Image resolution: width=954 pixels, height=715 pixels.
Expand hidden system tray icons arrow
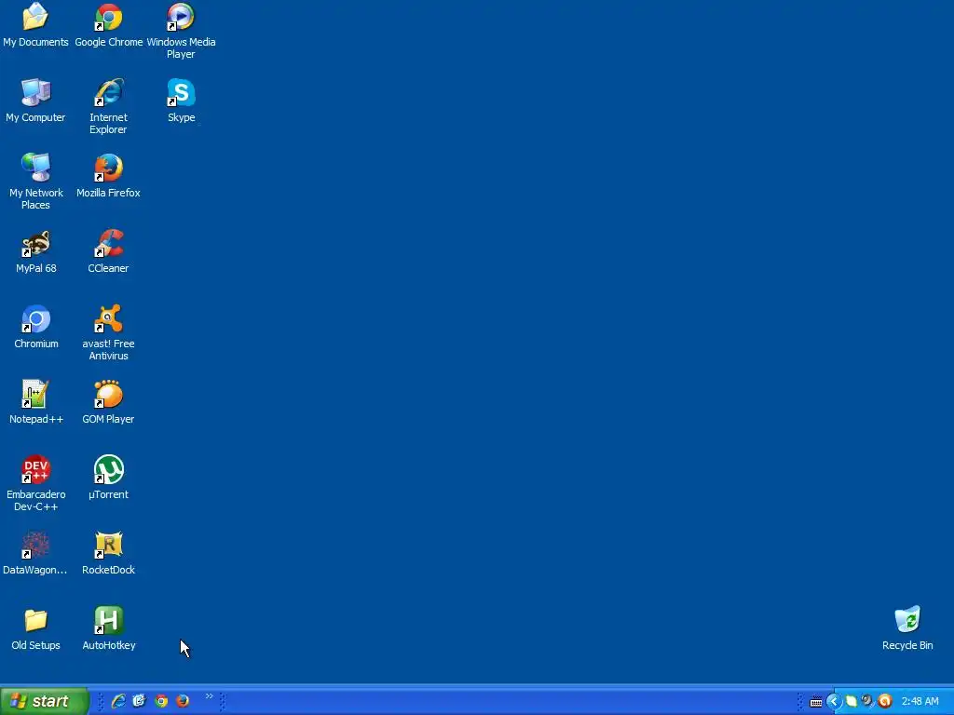coord(834,702)
